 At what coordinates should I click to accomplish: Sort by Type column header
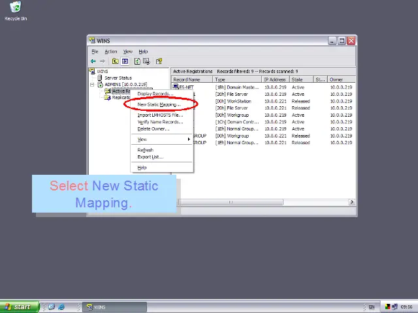coord(237,80)
